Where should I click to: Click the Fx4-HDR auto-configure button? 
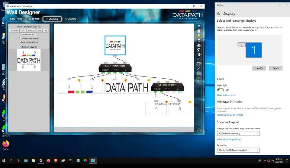(x=14, y=31)
